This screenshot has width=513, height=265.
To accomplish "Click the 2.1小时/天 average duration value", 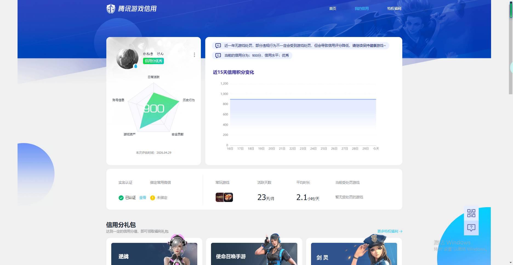I will click(308, 197).
